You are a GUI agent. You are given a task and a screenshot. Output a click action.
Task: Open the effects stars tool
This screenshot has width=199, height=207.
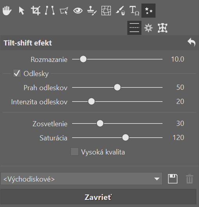148,11
